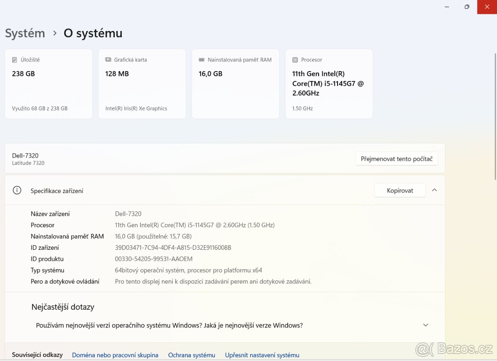Restore down the settings window

(467, 7)
